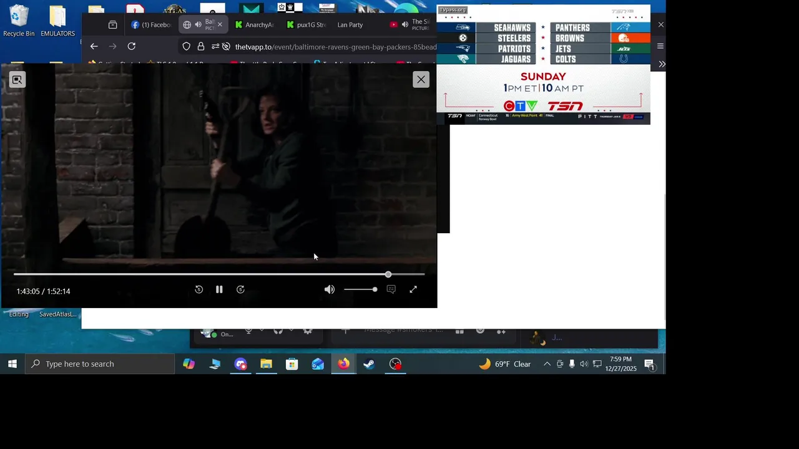Screen dimensions: 799x449
Task: Toggle Discord headphones deafen
Action: (x=278, y=331)
